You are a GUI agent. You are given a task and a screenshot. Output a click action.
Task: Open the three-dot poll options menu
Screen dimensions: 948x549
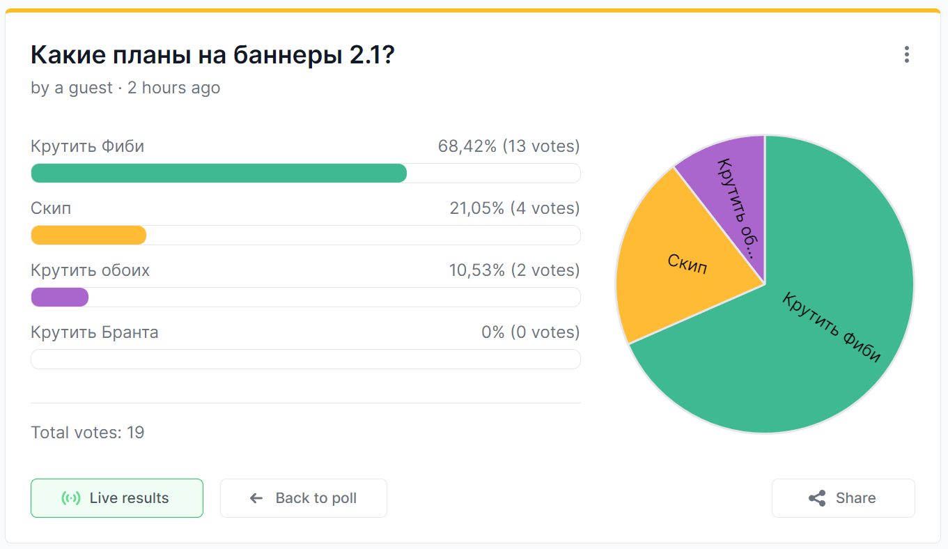pyautogui.click(x=906, y=54)
